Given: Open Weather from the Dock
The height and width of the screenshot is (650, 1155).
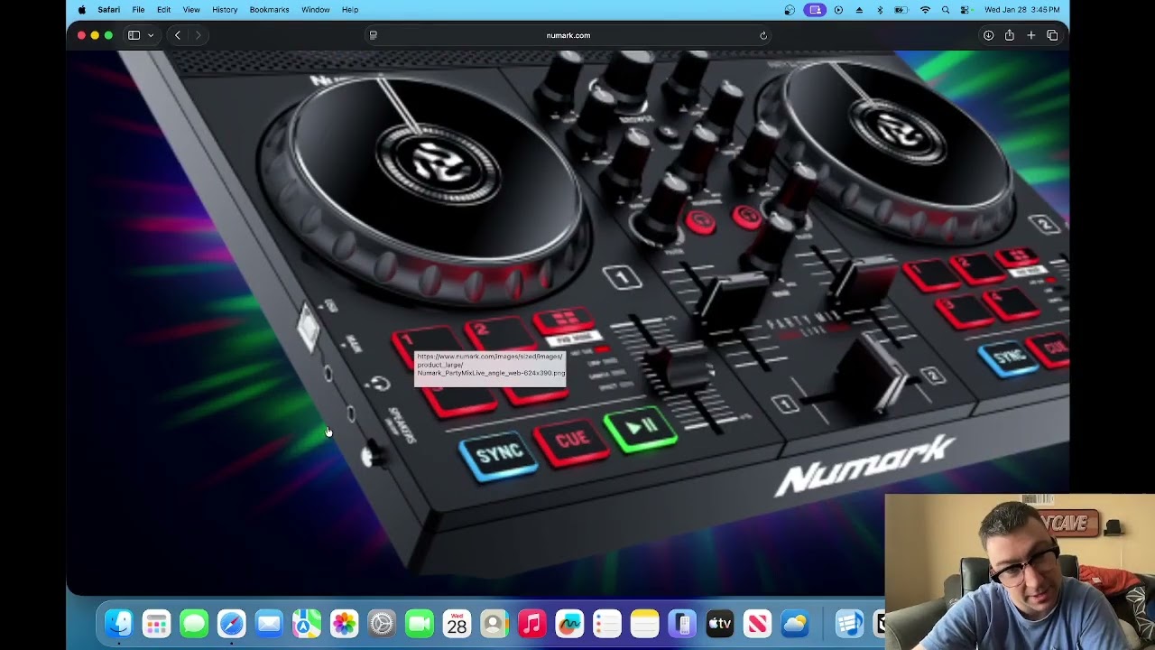Looking at the screenshot, I should click(x=796, y=624).
